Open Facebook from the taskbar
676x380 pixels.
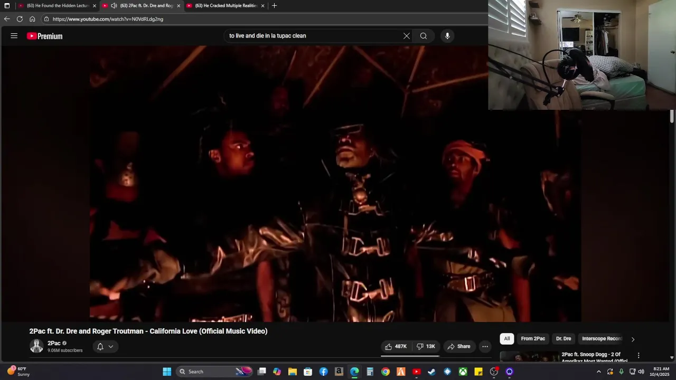pos(323,372)
